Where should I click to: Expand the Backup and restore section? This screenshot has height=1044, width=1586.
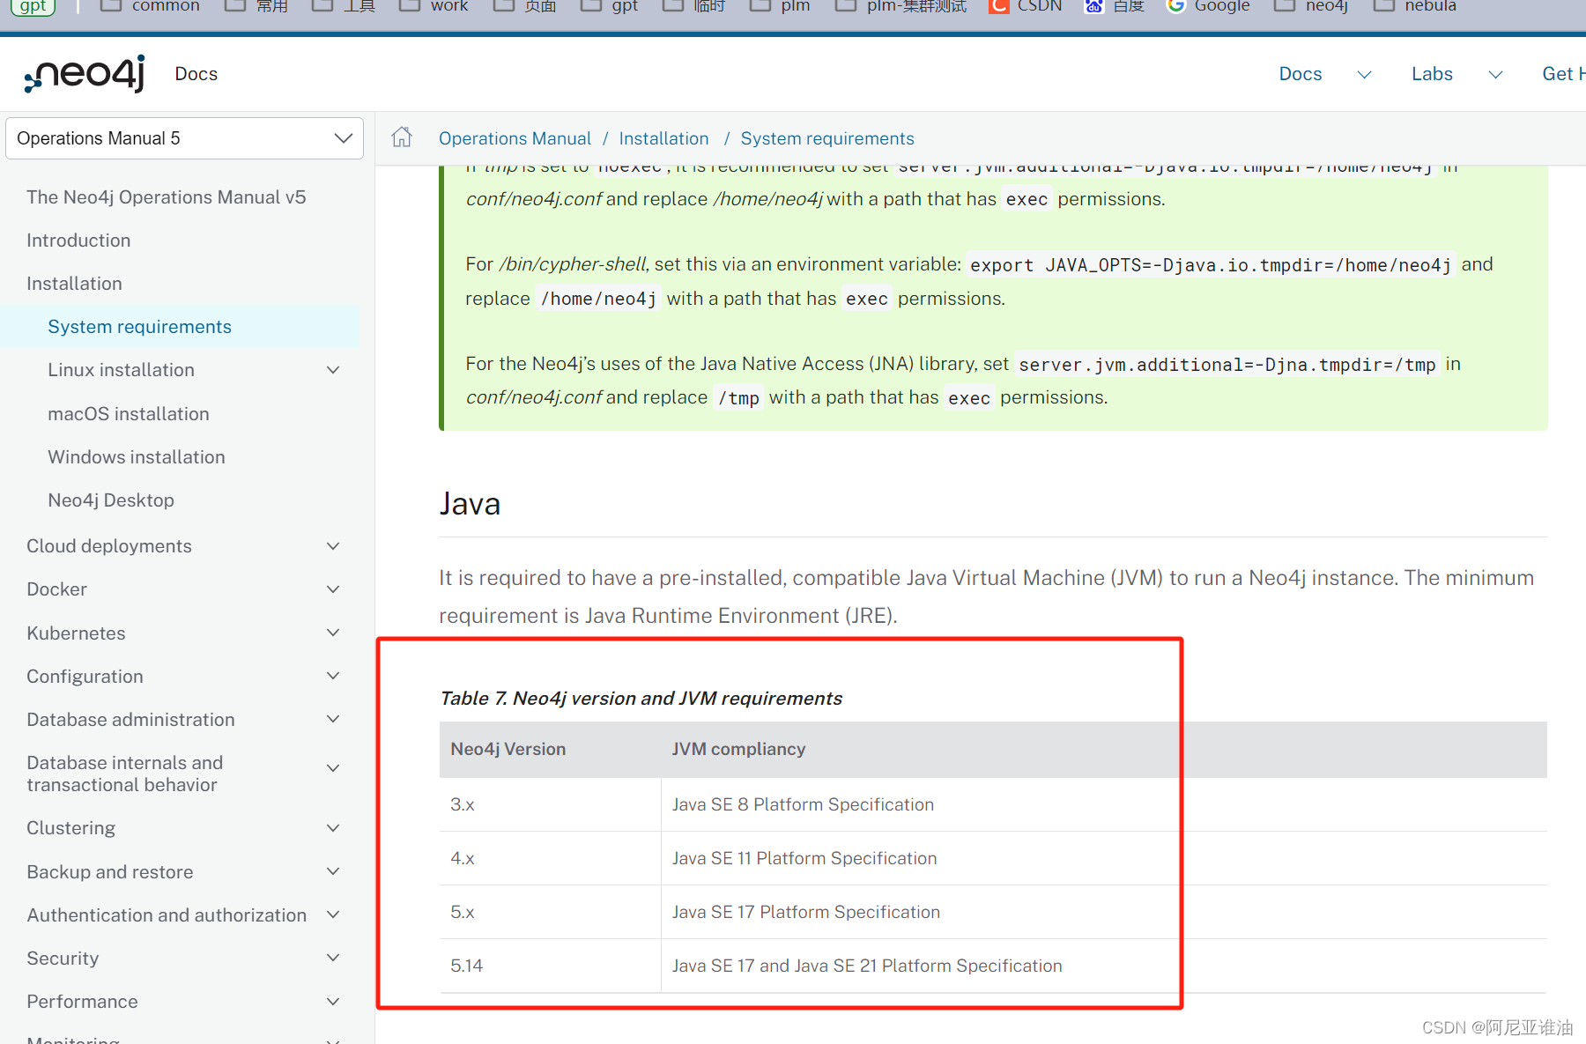(x=333, y=871)
